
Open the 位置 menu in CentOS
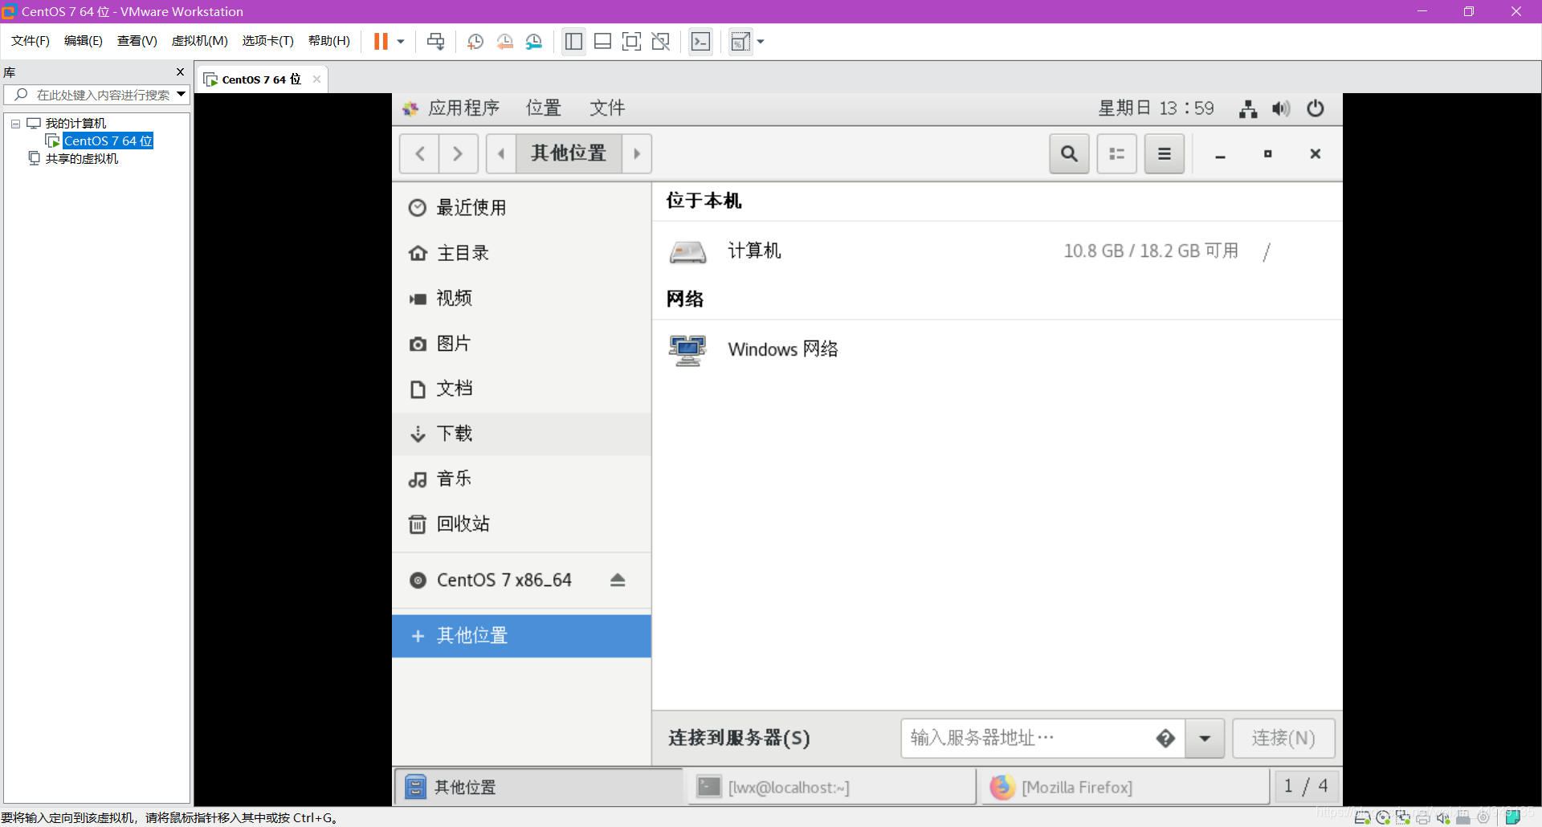point(544,108)
